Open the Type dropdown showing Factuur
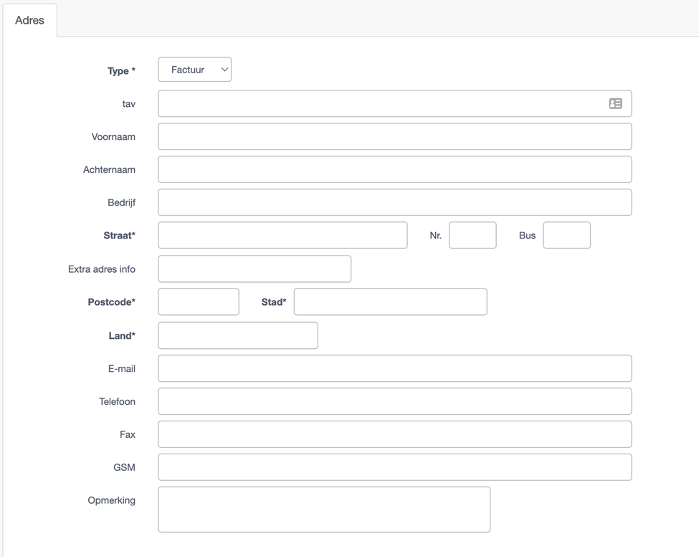Viewport: 699px width, 557px height. tap(195, 70)
